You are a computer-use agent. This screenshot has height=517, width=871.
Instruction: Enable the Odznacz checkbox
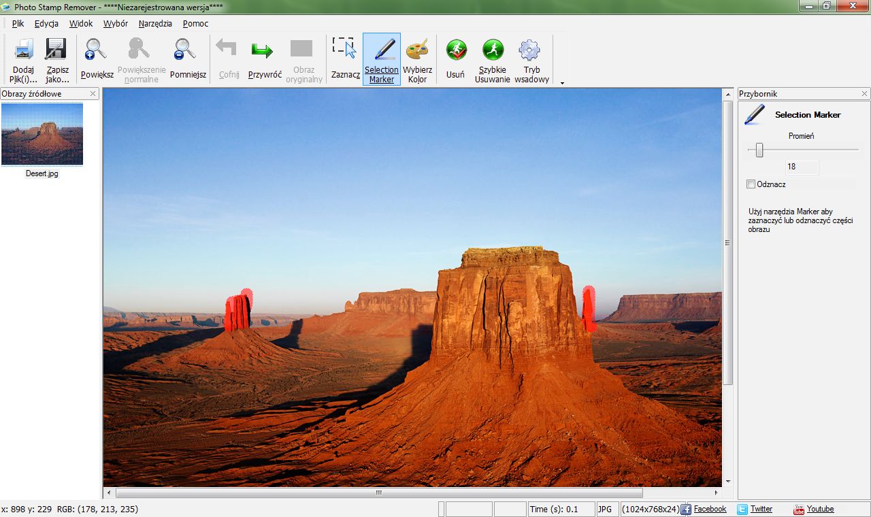click(x=751, y=184)
